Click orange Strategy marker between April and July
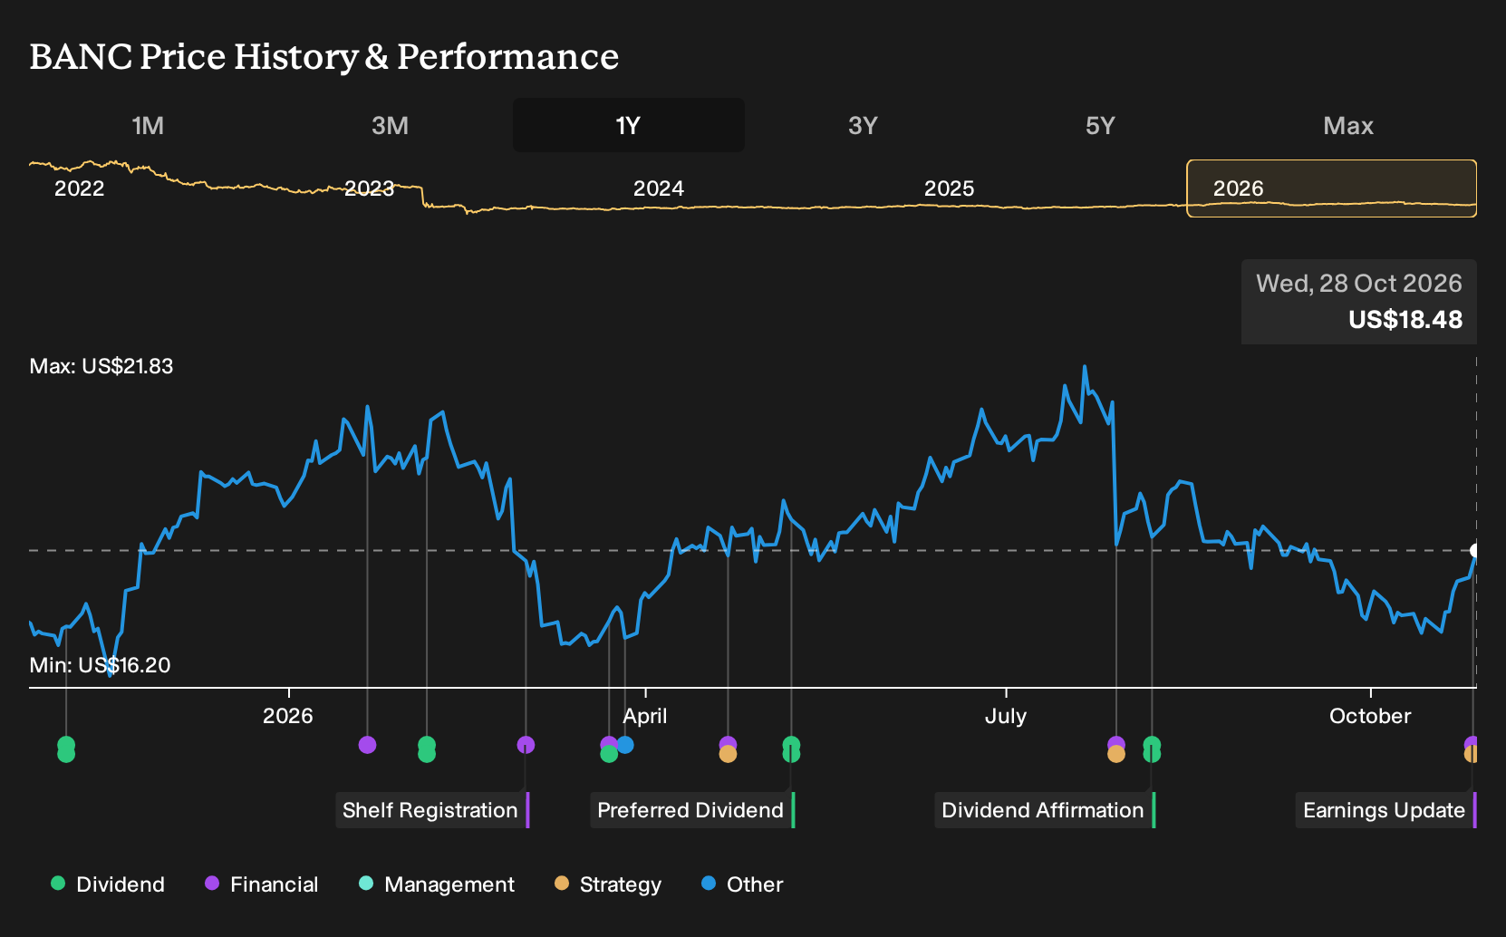This screenshot has height=937, width=1506. pyautogui.click(x=728, y=754)
